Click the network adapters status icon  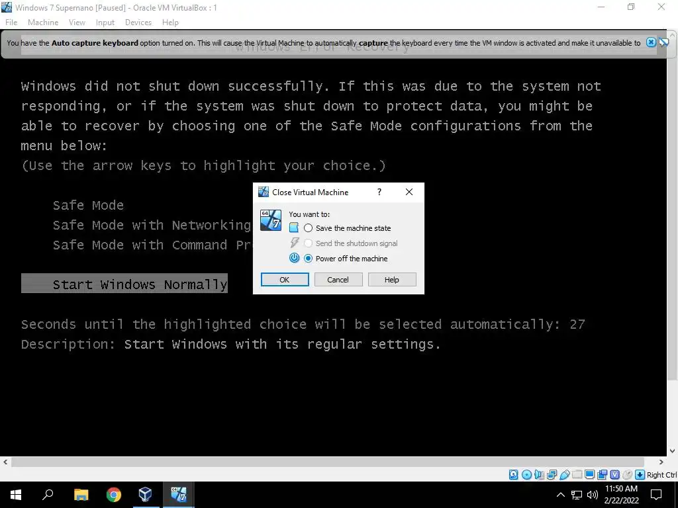pyautogui.click(x=552, y=475)
